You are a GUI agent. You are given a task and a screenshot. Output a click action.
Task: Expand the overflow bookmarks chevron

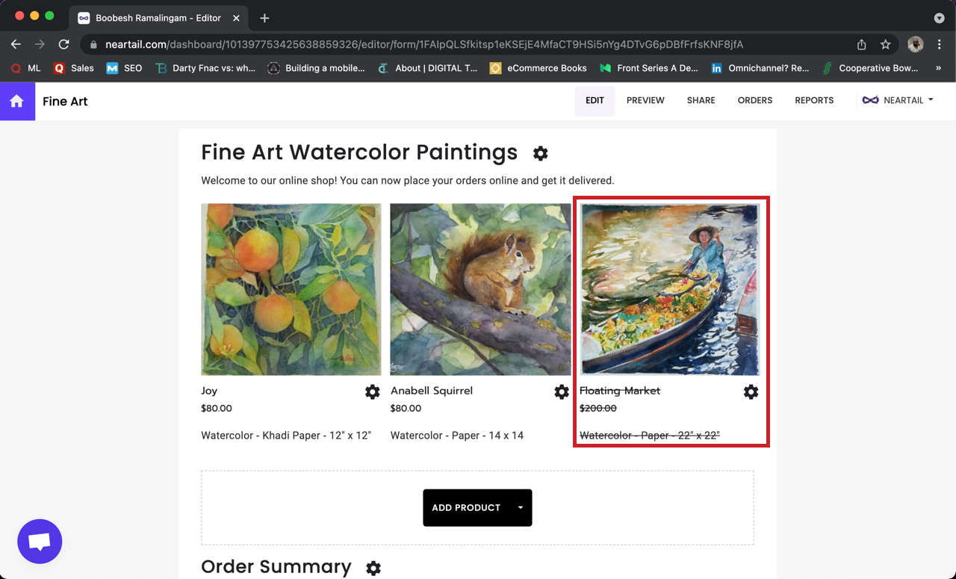[x=940, y=68]
